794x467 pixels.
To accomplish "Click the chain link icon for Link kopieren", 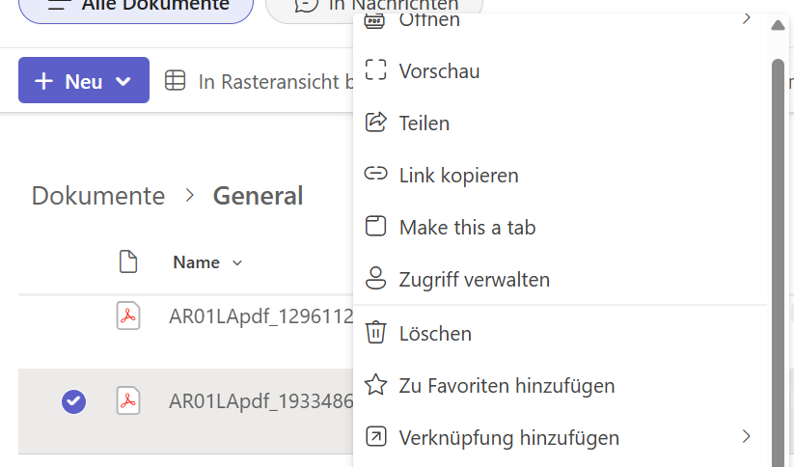I will click(375, 175).
